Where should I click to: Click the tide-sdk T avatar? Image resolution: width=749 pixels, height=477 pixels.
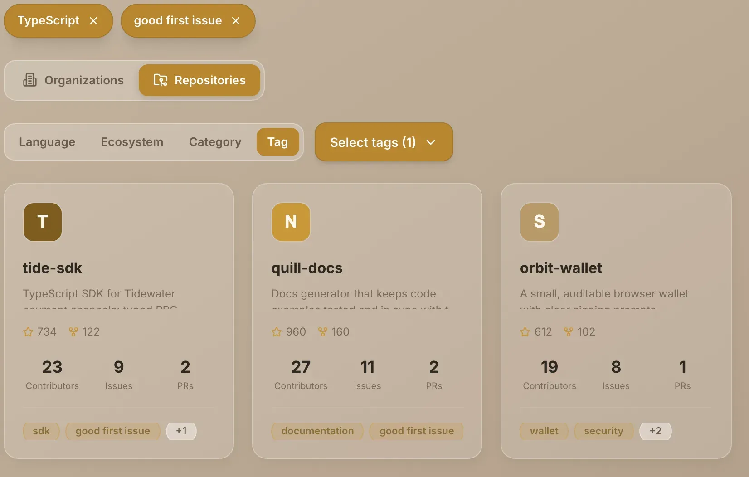point(43,222)
